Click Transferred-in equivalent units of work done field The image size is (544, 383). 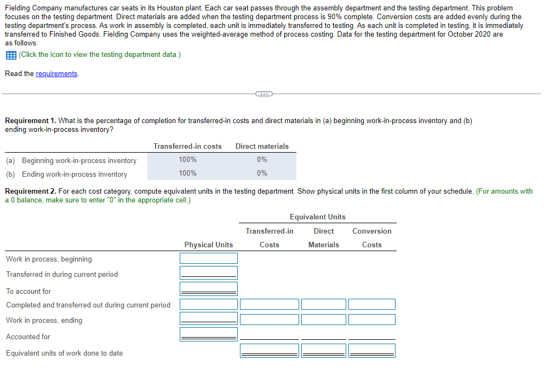(x=269, y=350)
